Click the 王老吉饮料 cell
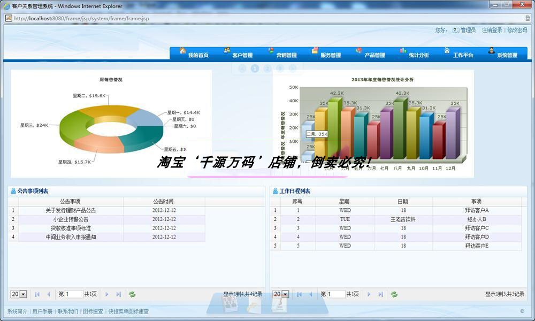Screen dimensions: 535x321 point(403,219)
